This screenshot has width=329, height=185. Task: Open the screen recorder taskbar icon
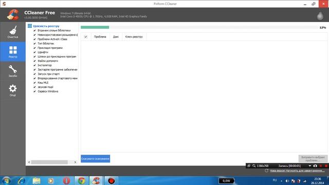[112, 180]
